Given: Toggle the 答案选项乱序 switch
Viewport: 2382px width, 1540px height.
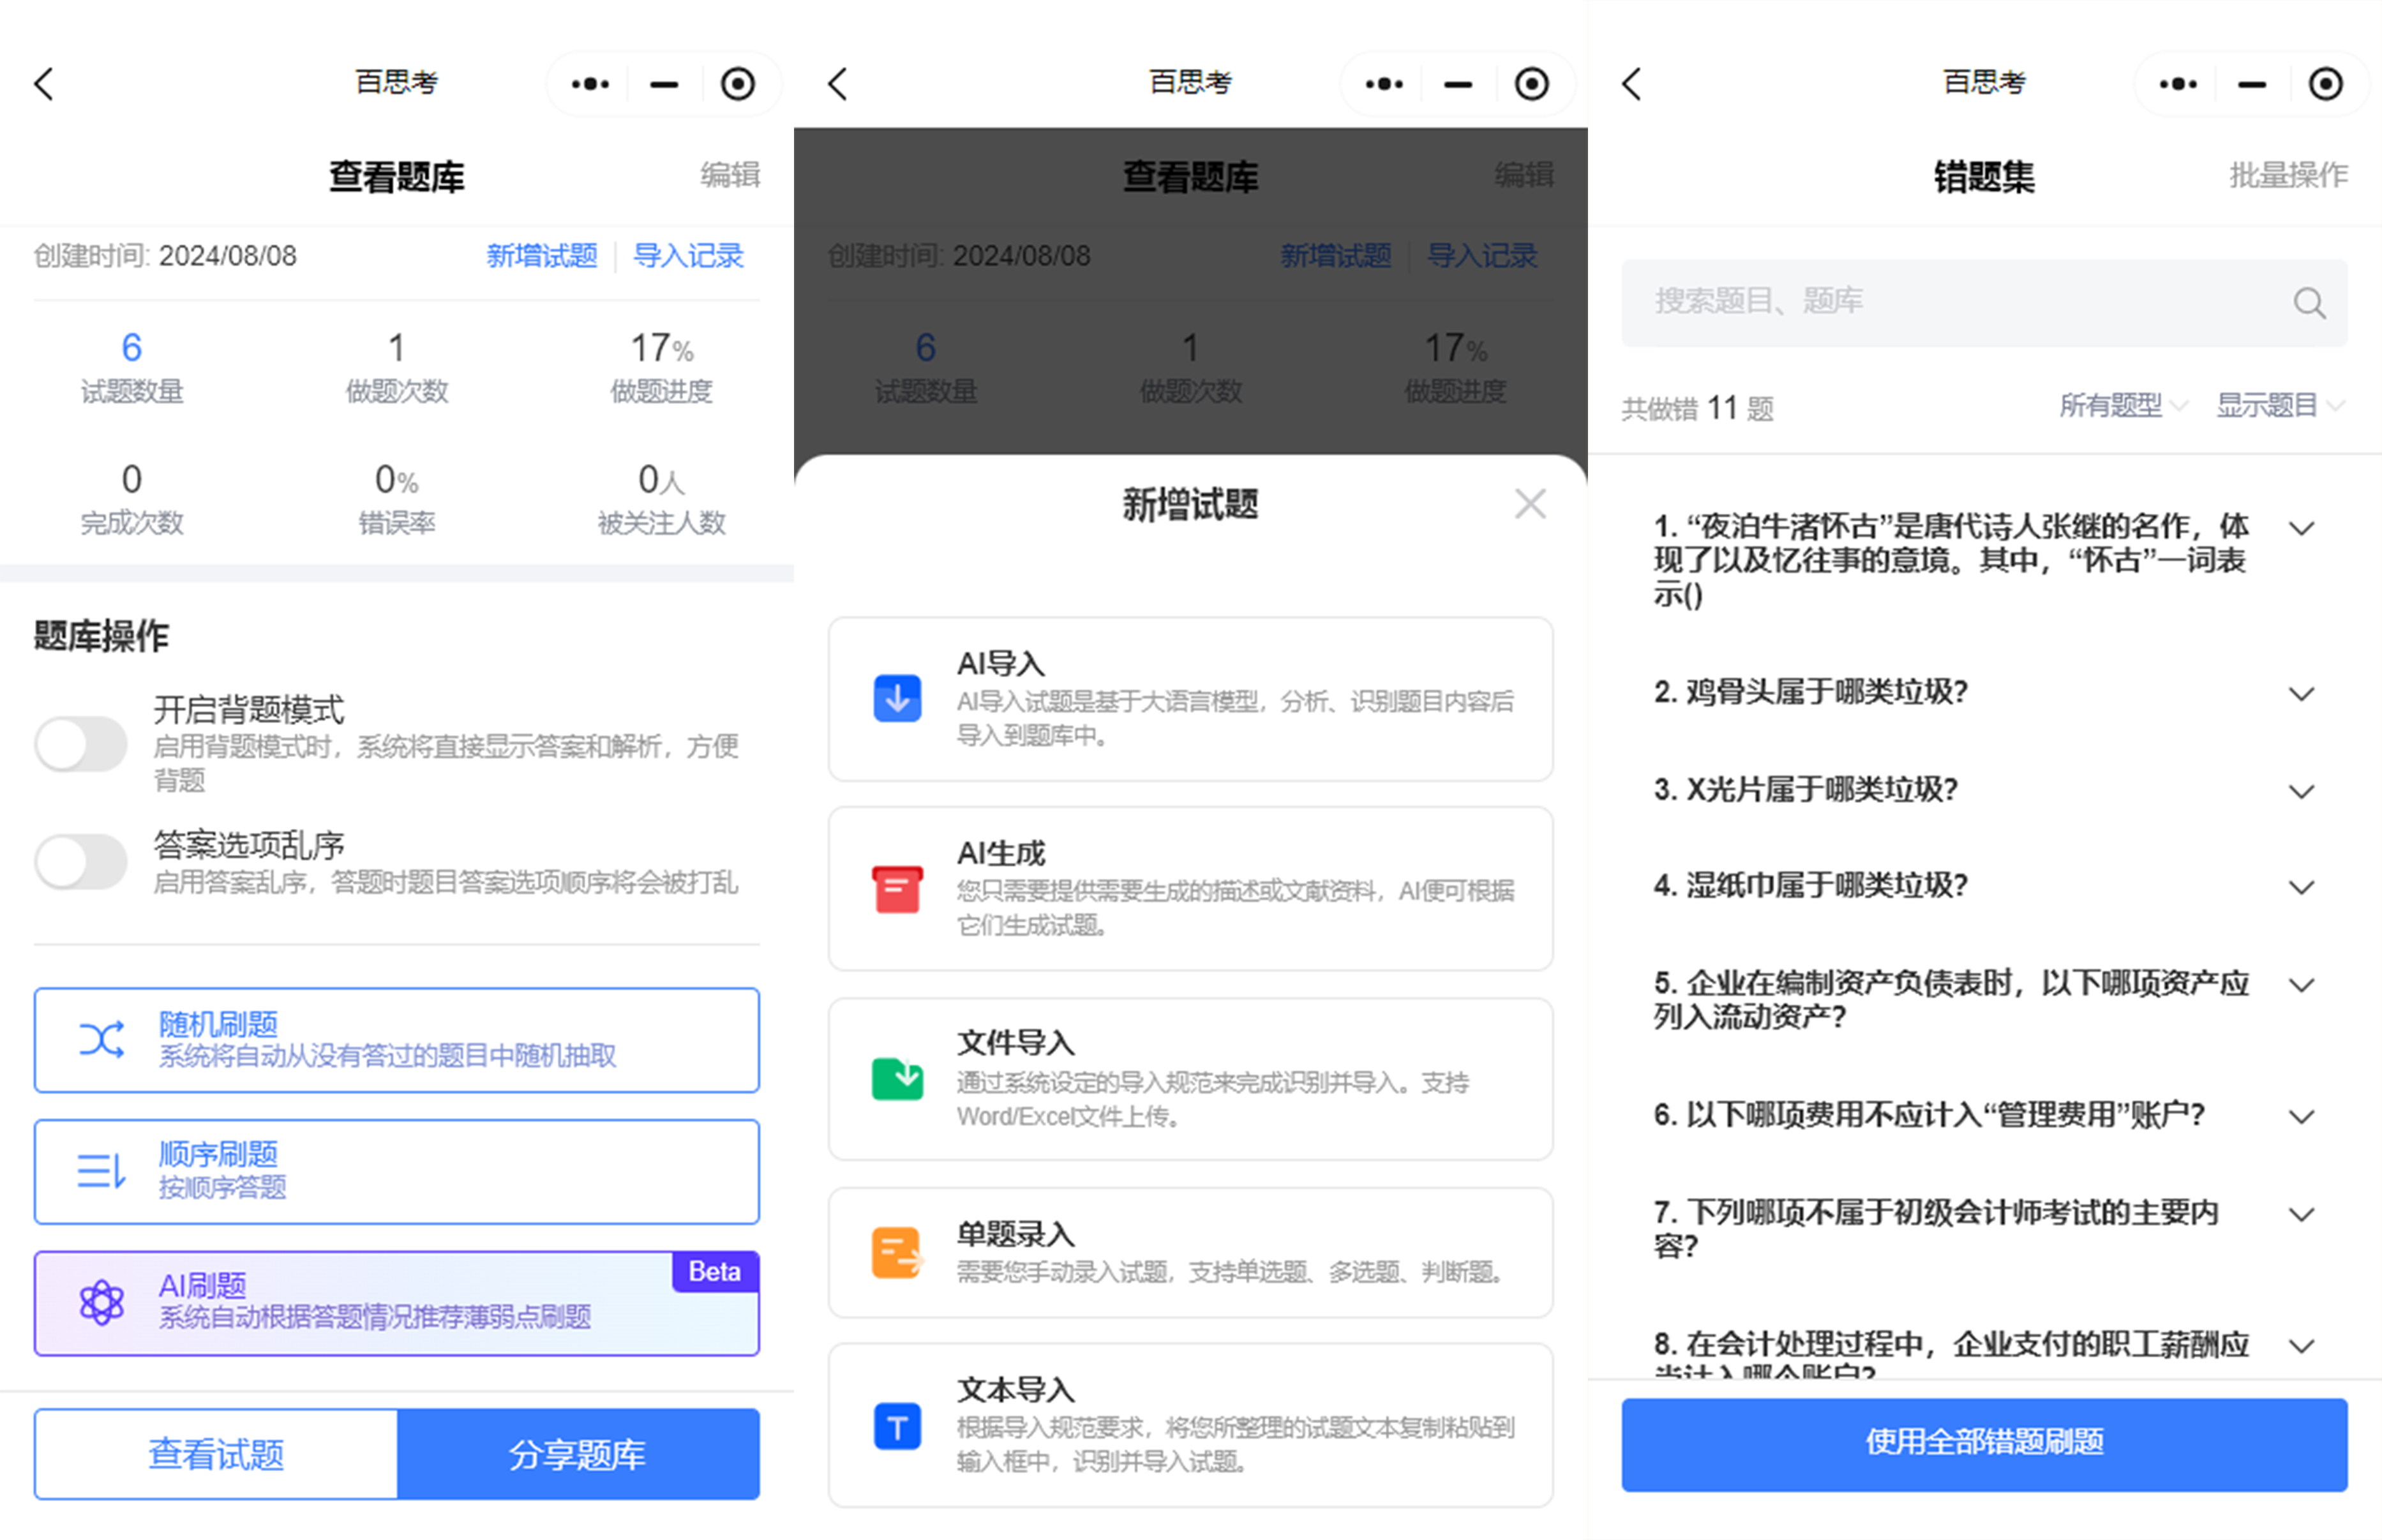Looking at the screenshot, I should click(x=81, y=861).
